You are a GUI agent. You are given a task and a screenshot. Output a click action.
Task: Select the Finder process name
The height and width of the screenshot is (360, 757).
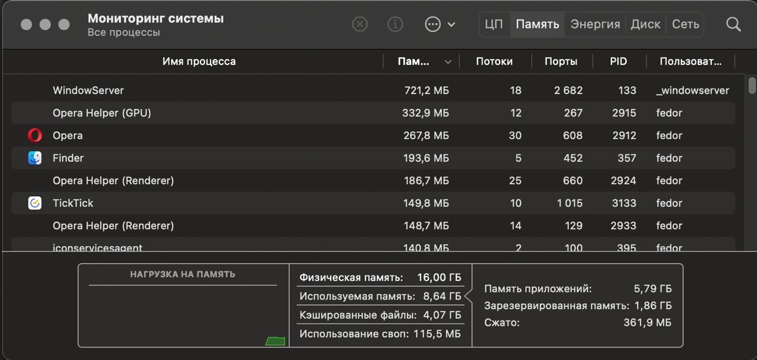68,158
